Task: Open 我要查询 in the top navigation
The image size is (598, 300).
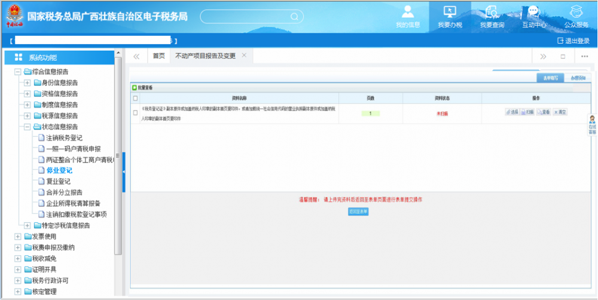Action: click(x=492, y=17)
